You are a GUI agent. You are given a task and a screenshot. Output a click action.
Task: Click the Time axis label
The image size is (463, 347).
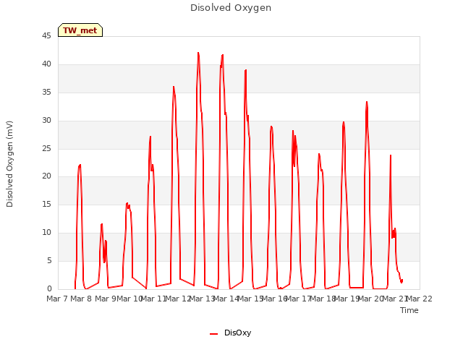[x=409, y=310]
